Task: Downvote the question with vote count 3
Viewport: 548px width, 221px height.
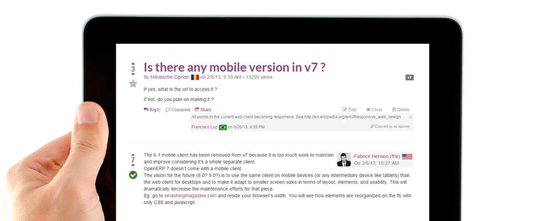Action: [x=133, y=74]
